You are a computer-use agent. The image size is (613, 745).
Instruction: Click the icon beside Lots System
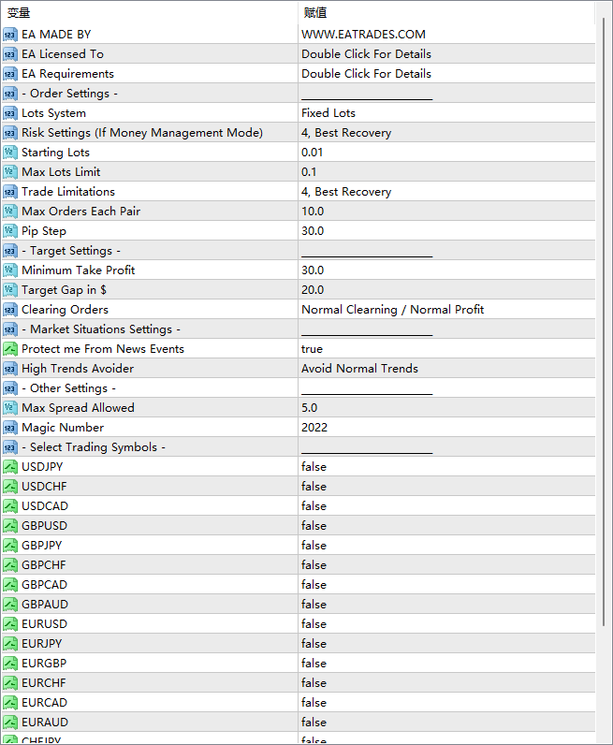click(x=10, y=113)
